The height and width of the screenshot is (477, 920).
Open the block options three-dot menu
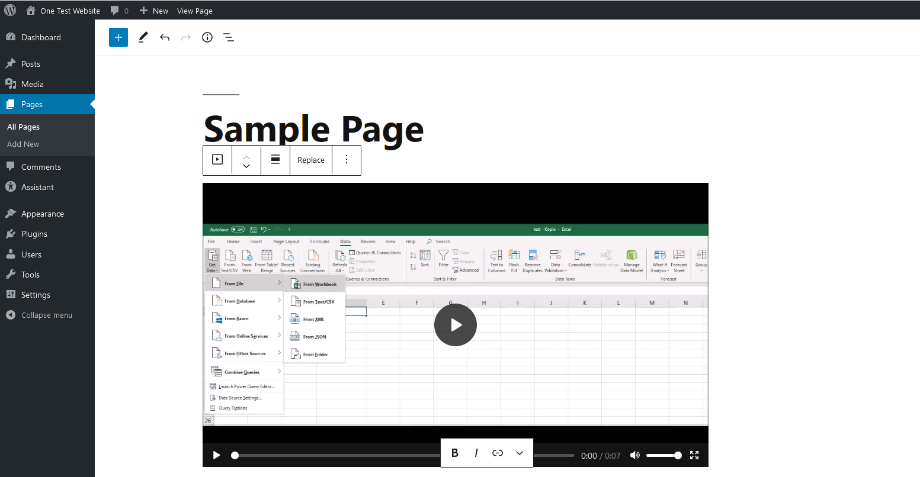click(x=347, y=160)
